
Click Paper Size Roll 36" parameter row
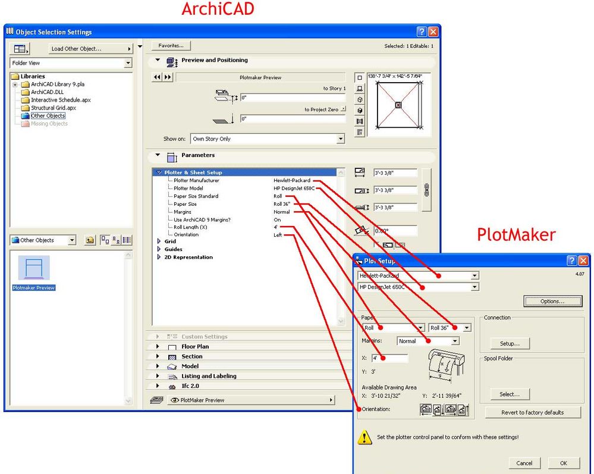(x=244, y=204)
